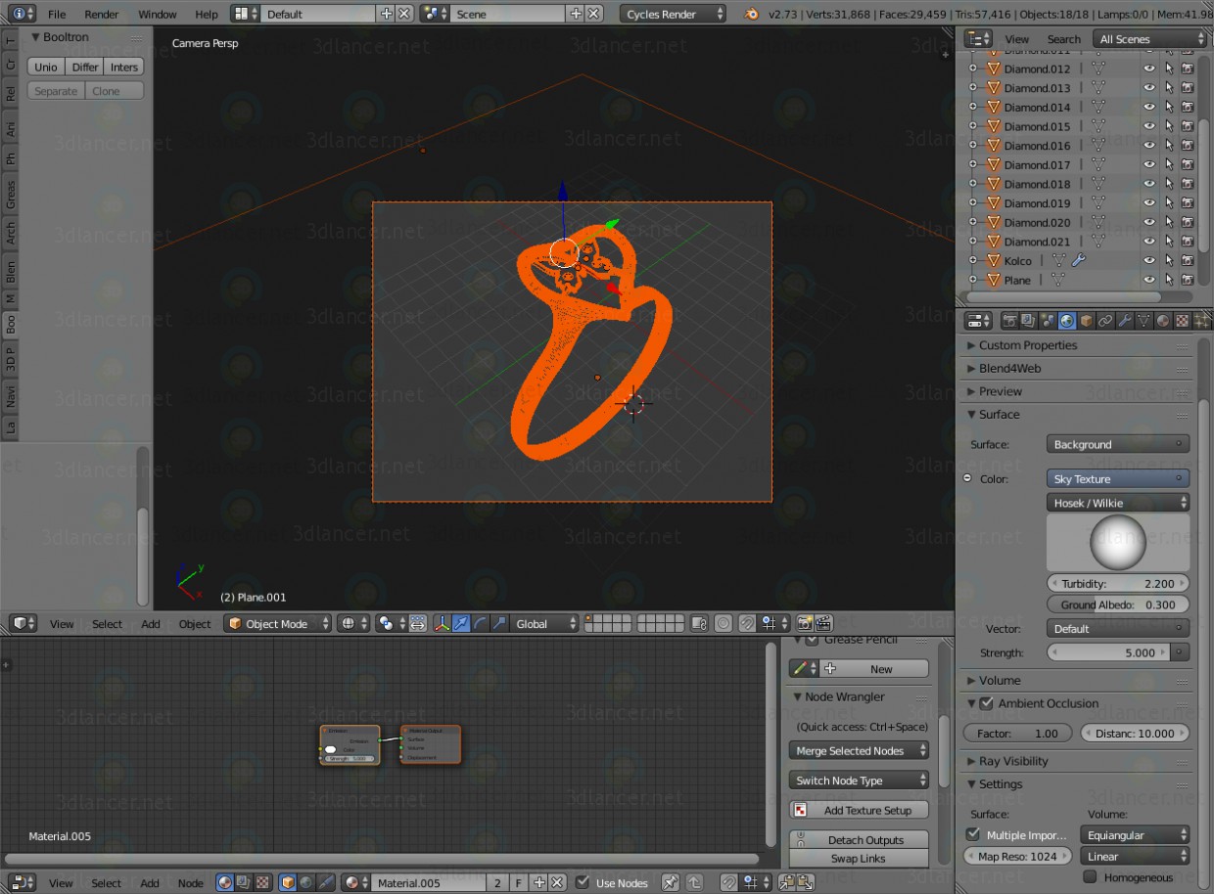Click the OpenGL render animation clapper icon
Image resolution: width=1214 pixels, height=894 pixels.
[x=823, y=624]
